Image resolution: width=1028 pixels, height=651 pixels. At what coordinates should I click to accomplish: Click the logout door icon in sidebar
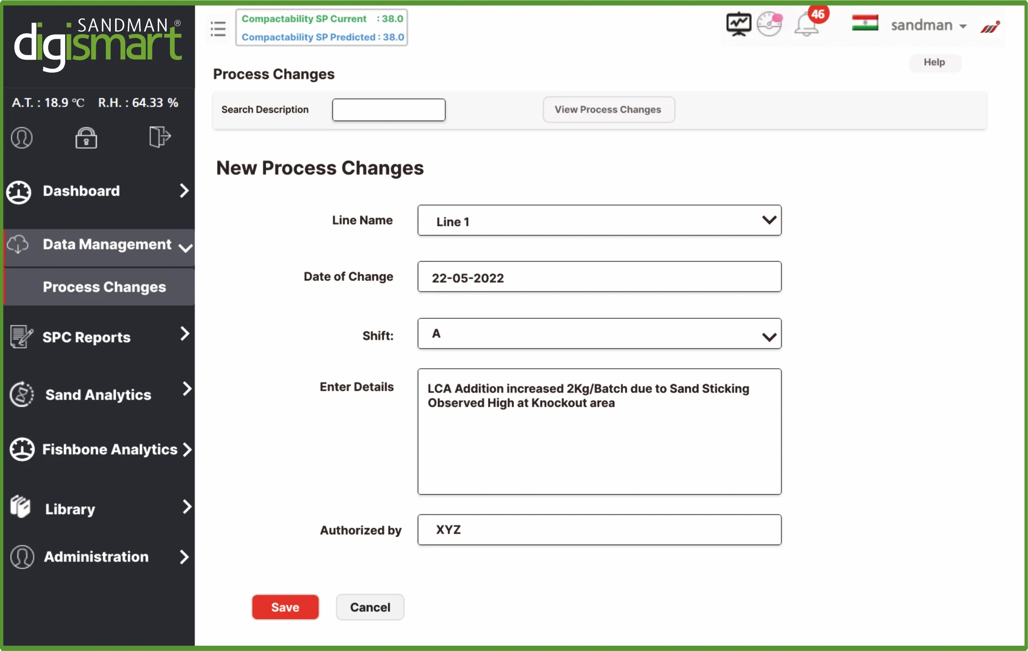click(160, 137)
